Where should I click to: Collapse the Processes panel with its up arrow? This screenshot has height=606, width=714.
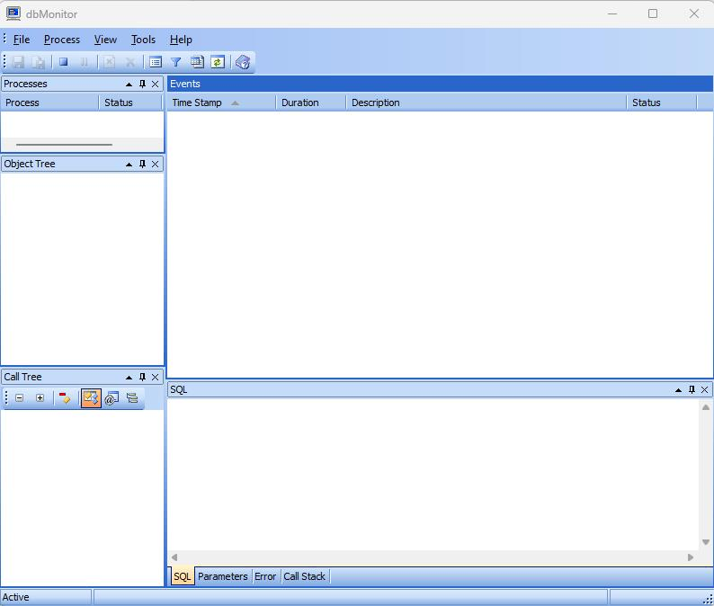pyautogui.click(x=129, y=85)
